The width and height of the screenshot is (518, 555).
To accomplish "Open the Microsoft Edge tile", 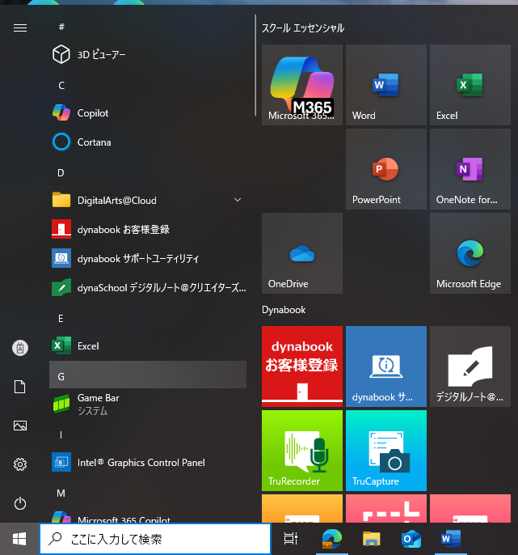I will coord(470,253).
